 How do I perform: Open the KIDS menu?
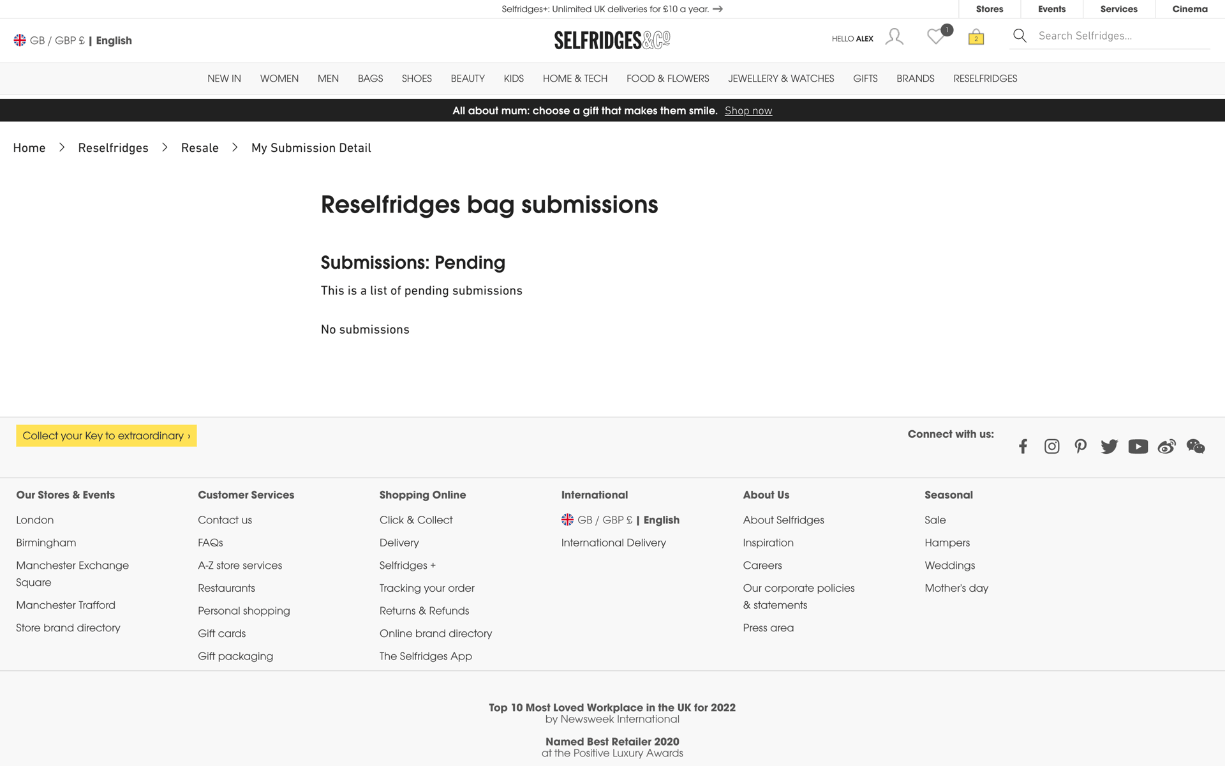(x=514, y=79)
